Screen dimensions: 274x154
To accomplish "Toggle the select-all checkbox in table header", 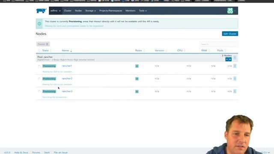I will (39, 50).
